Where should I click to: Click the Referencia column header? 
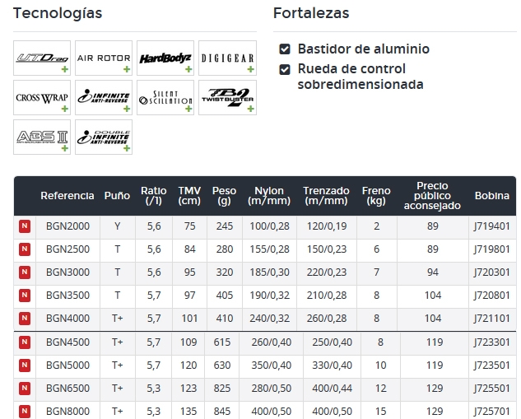(x=67, y=196)
